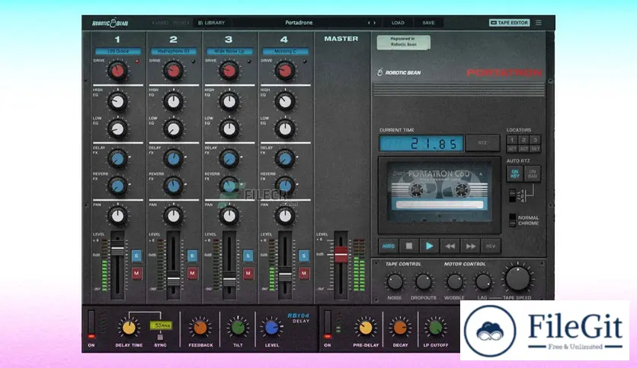
Task: Flip the Normal/Chrome tape type switch
Action: pyautogui.click(x=513, y=220)
